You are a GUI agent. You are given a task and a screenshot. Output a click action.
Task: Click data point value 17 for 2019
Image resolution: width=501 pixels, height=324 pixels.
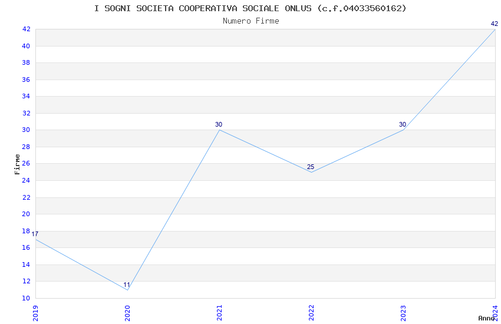click(35, 234)
